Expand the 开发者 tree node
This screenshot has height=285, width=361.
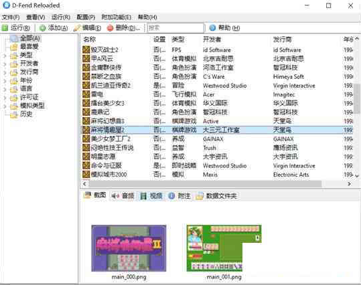click(5, 64)
